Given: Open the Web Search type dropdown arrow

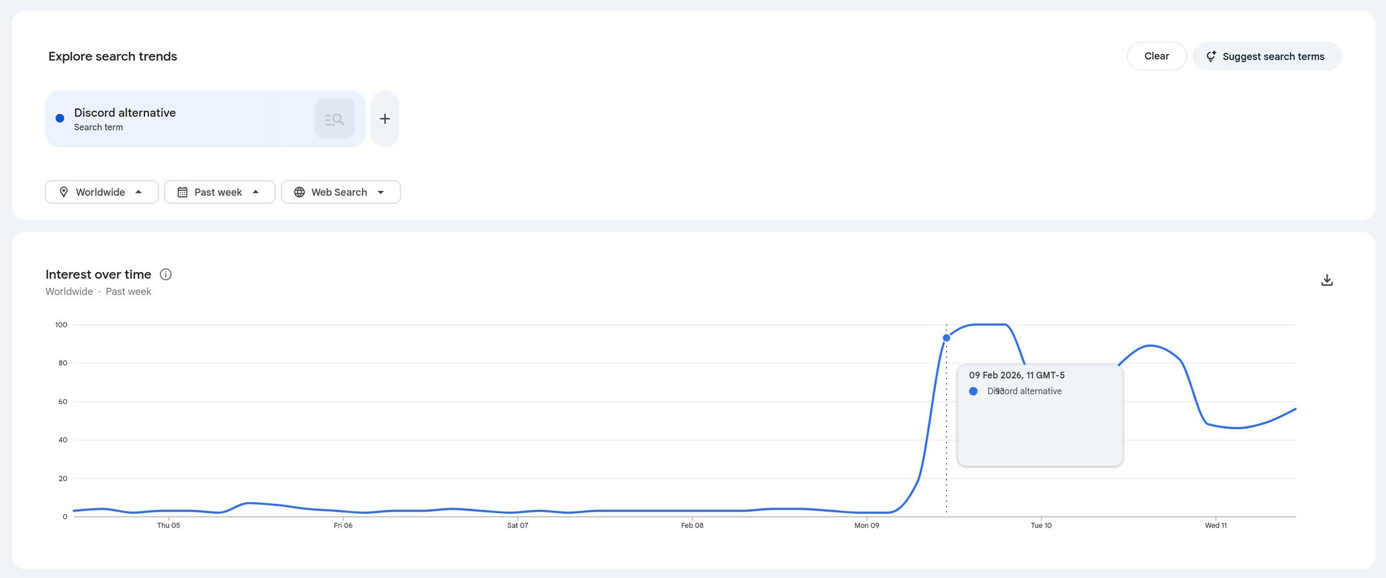Looking at the screenshot, I should [381, 192].
